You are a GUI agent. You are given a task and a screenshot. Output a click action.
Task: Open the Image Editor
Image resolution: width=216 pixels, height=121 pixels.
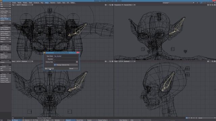click(5, 13)
